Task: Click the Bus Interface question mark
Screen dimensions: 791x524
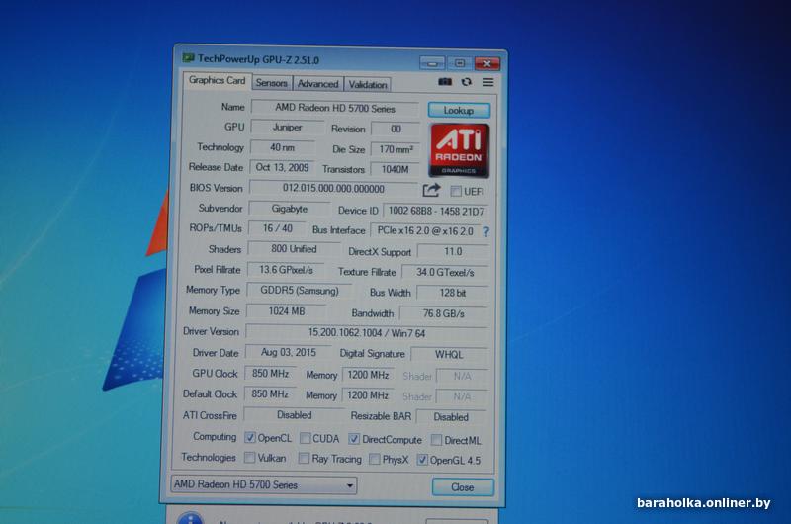Action: point(486,232)
